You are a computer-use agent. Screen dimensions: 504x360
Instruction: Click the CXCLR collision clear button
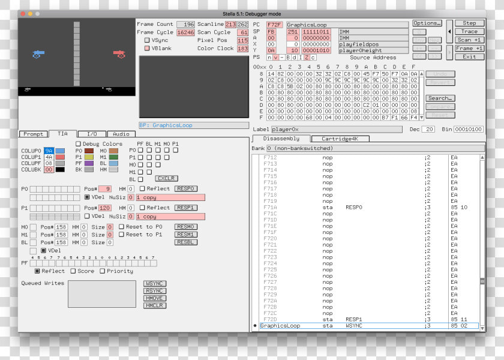click(167, 178)
